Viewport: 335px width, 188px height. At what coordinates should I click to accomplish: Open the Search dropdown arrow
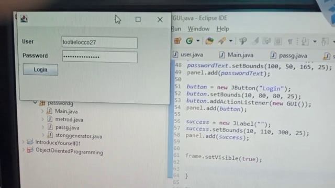(x=231, y=41)
